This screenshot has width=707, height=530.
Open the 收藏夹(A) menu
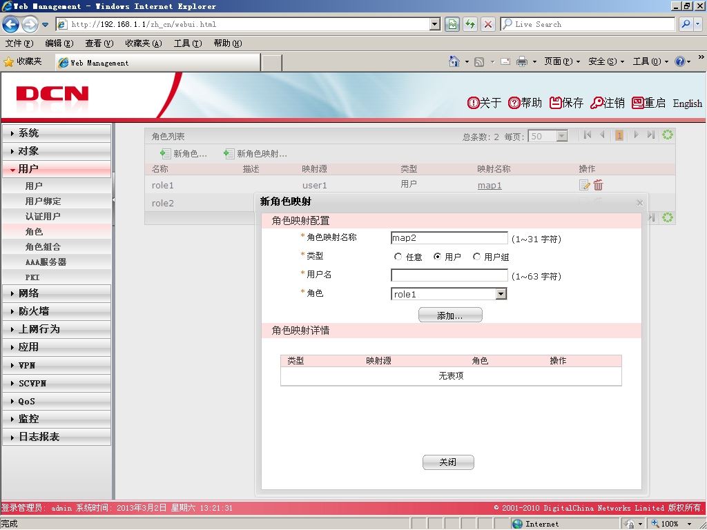pyautogui.click(x=144, y=43)
